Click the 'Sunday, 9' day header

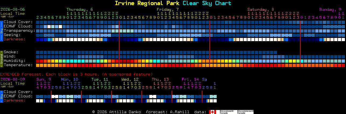coord(330,9)
